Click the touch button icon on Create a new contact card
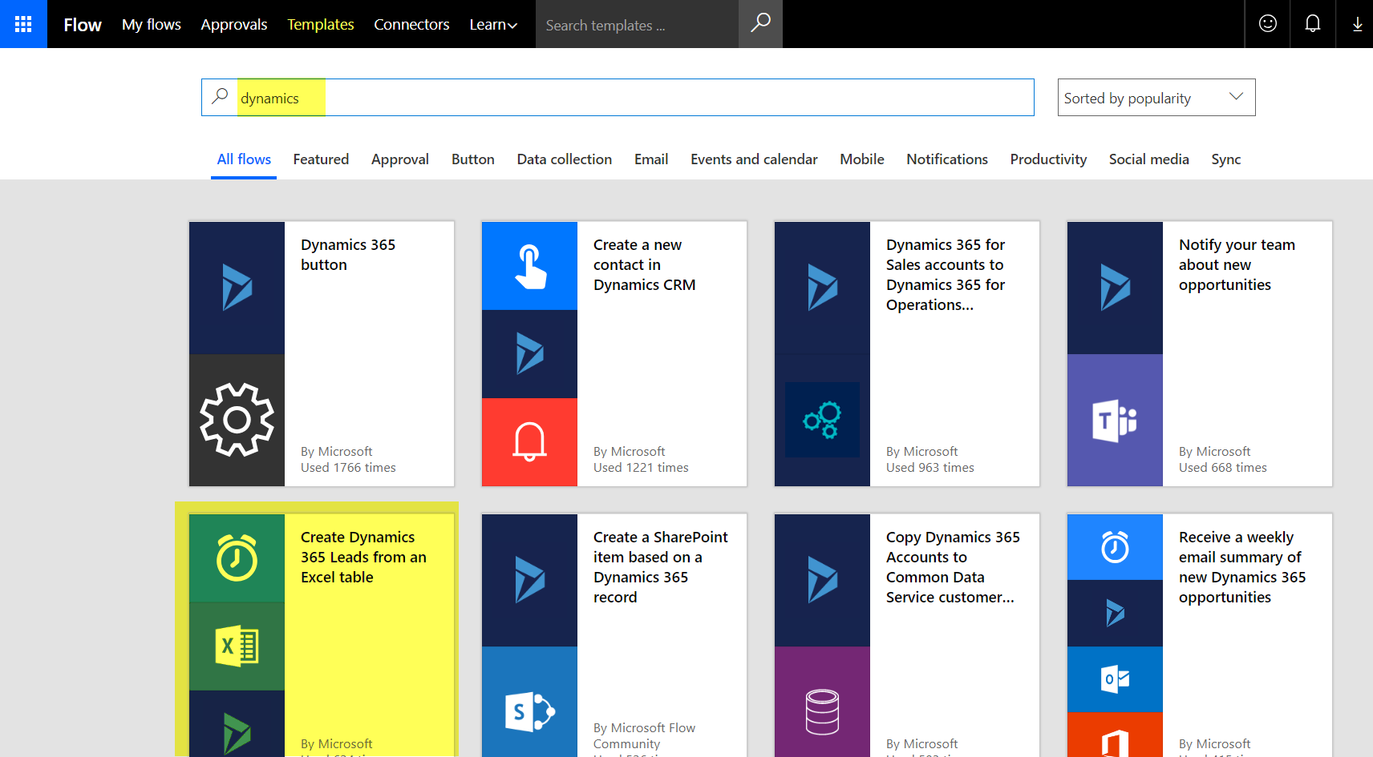The height and width of the screenshot is (757, 1373). point(529,266)
